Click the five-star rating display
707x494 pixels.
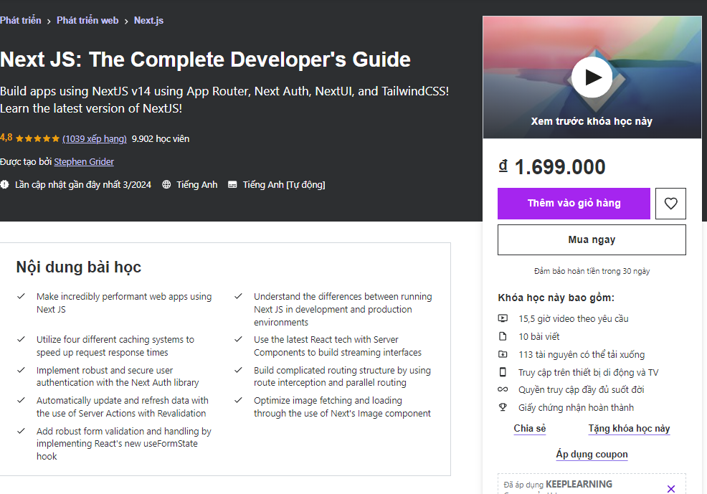pyautogui.click(x=37, y=139)
